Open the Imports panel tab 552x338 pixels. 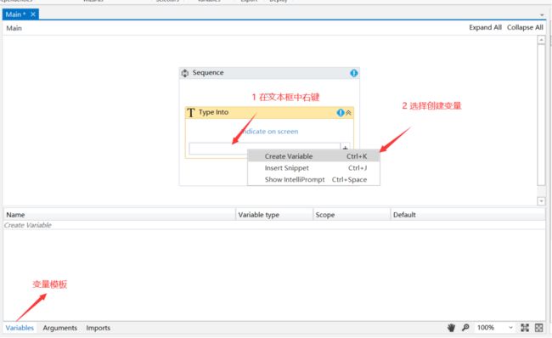pos(99,328)
